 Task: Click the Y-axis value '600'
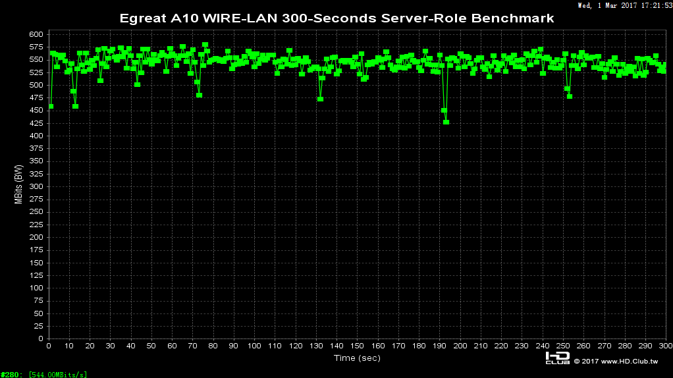point(36,34)
